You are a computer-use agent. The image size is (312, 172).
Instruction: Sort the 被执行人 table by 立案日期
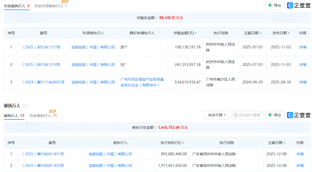click(285, 143)
